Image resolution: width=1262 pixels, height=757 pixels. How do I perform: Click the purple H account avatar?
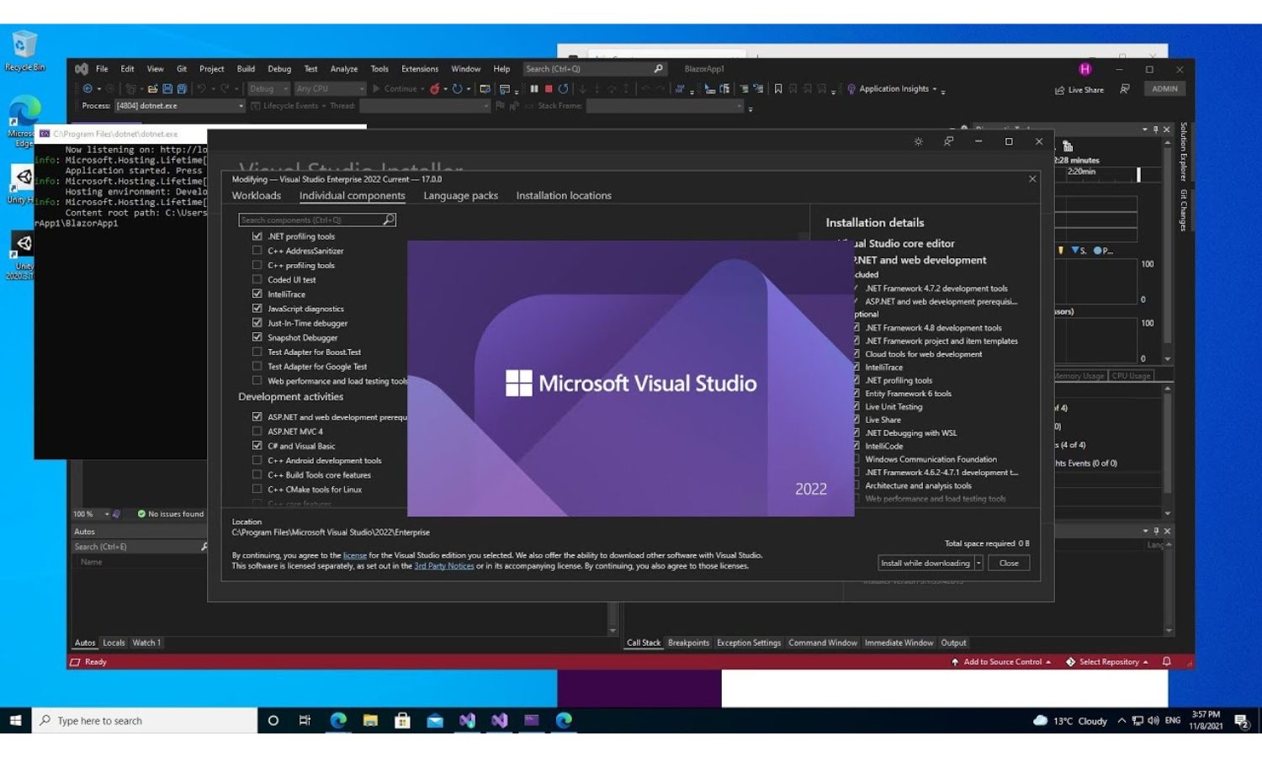[1085, 69]
